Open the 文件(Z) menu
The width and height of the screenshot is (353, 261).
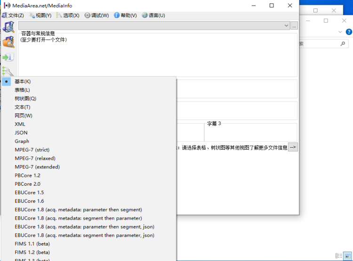[x=13, y=16]
